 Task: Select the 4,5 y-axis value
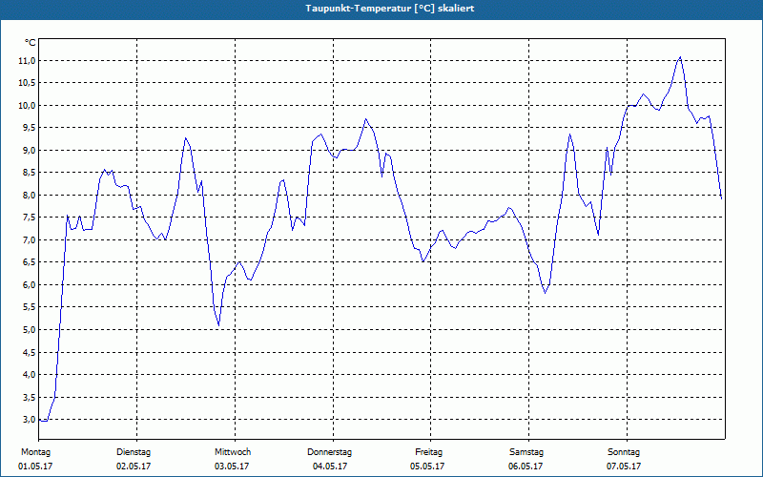coord(29,352)
